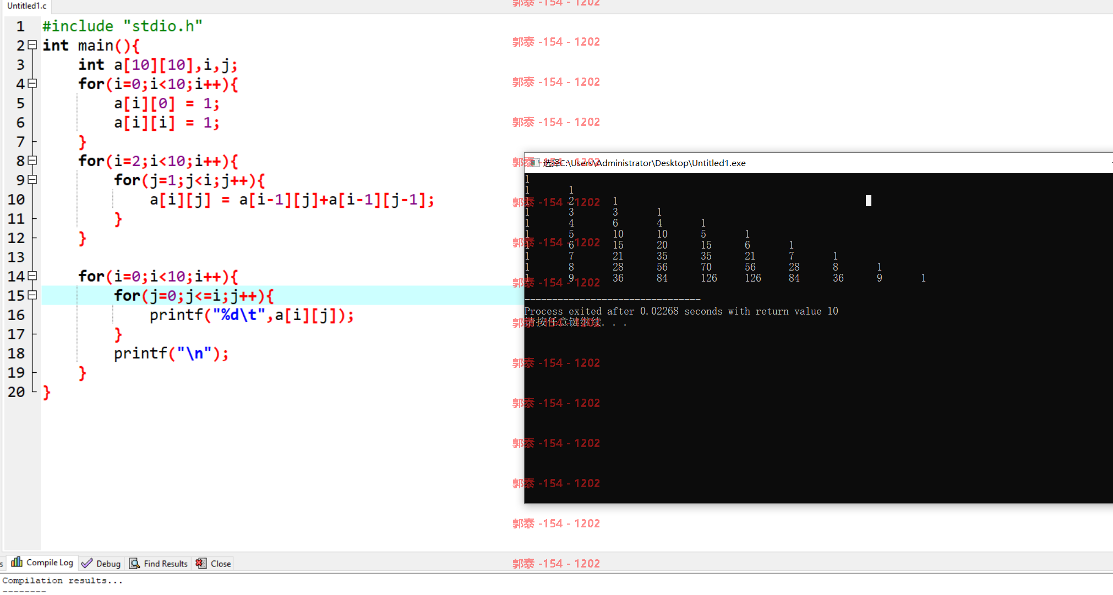Click the closing brace on line 20
Screen dimensions: 1113x595
[x=47, y=392]
